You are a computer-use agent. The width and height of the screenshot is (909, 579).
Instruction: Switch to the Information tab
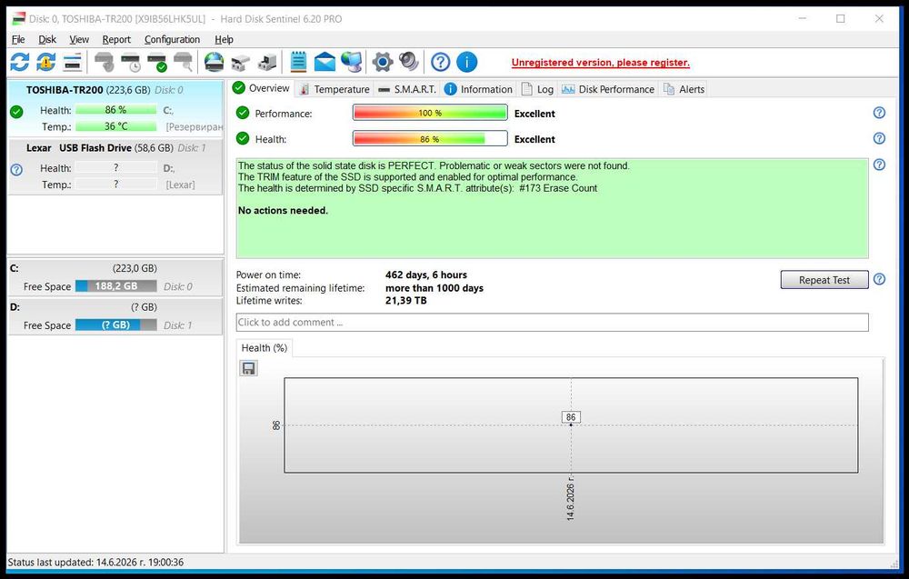[x=478, y=89]
